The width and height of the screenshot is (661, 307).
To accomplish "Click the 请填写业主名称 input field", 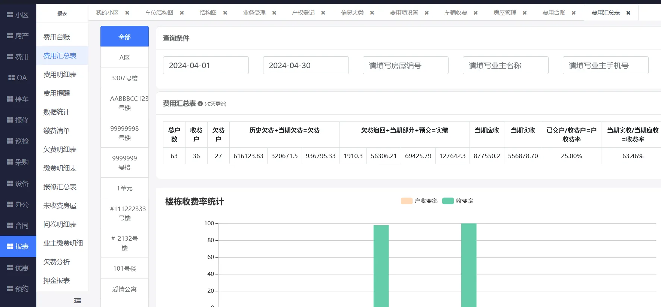I will tap(505, 65).
